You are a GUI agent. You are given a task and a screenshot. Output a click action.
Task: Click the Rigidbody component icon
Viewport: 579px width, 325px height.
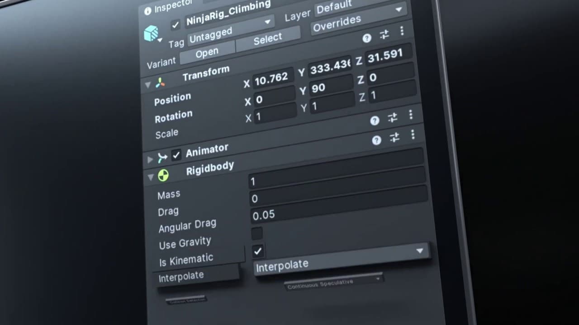163,176
